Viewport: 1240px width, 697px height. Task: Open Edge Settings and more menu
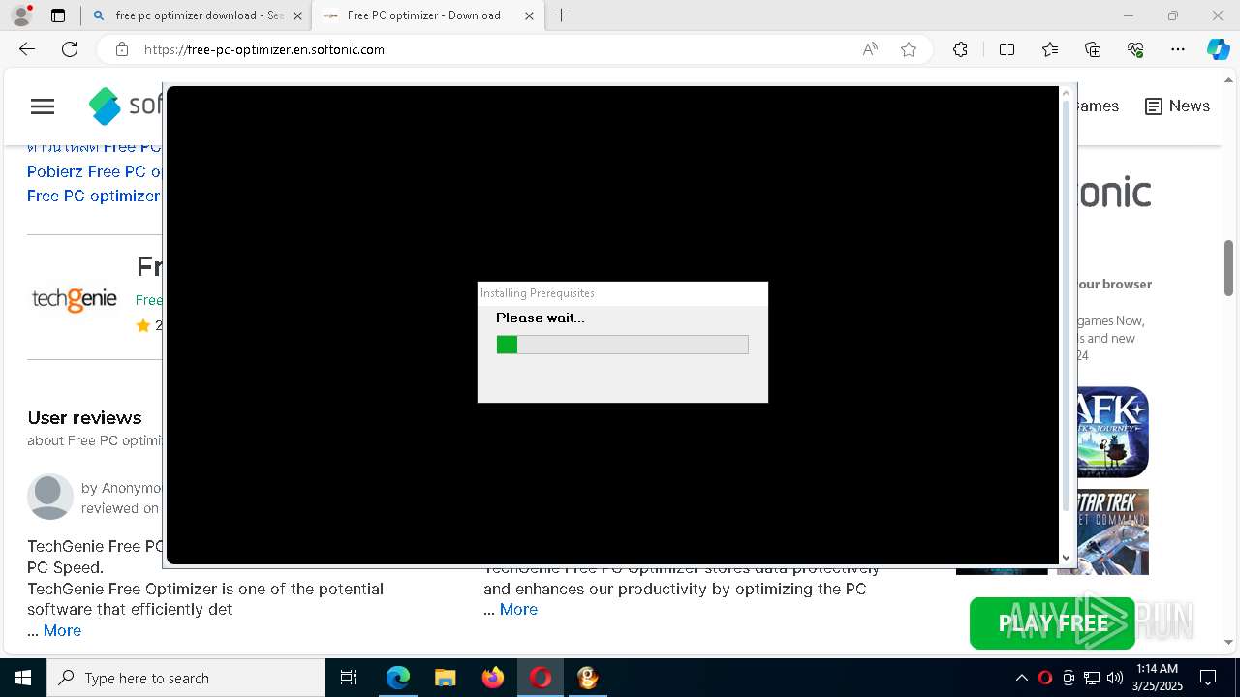(1178, 49)
